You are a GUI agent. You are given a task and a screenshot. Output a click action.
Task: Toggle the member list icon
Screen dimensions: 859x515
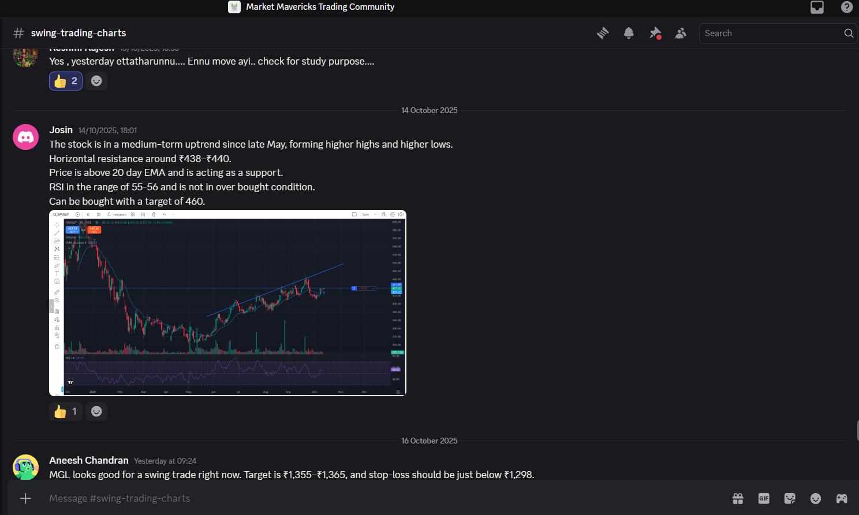[681, 33]
